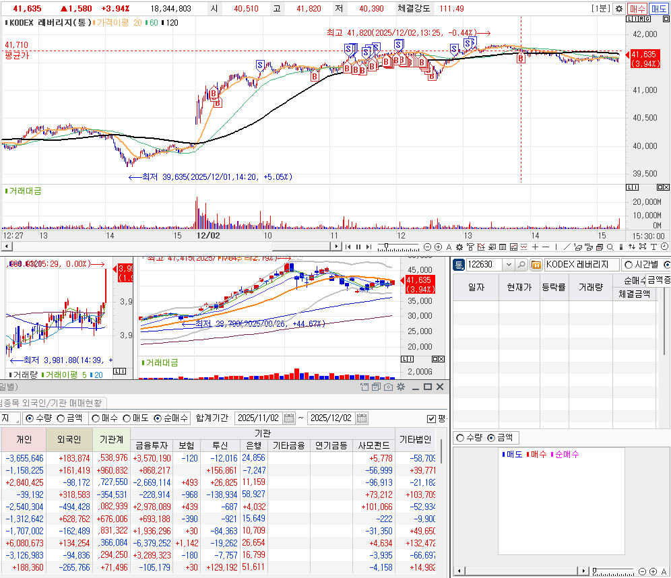Click the clock icon in chart toolbar

pyautogui.click(x=664, y=247)
